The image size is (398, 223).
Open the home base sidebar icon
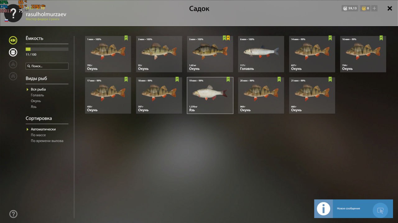click(13, 76)
